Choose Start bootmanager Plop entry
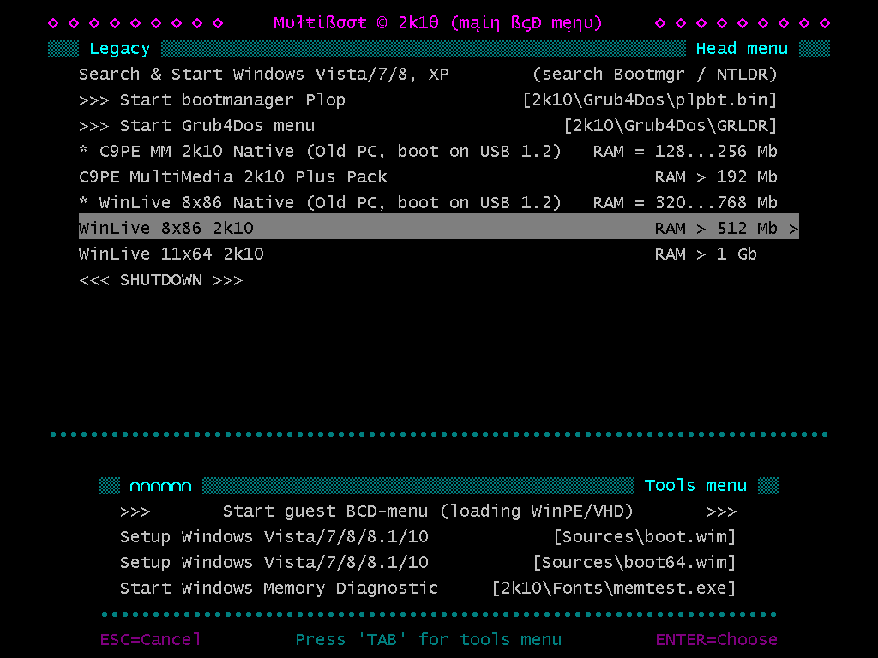Image resolution: width=878 pixels, height=658 pixels. (428, 100)
